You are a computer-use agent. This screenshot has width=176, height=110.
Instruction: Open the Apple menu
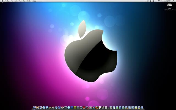pos(2,1)
